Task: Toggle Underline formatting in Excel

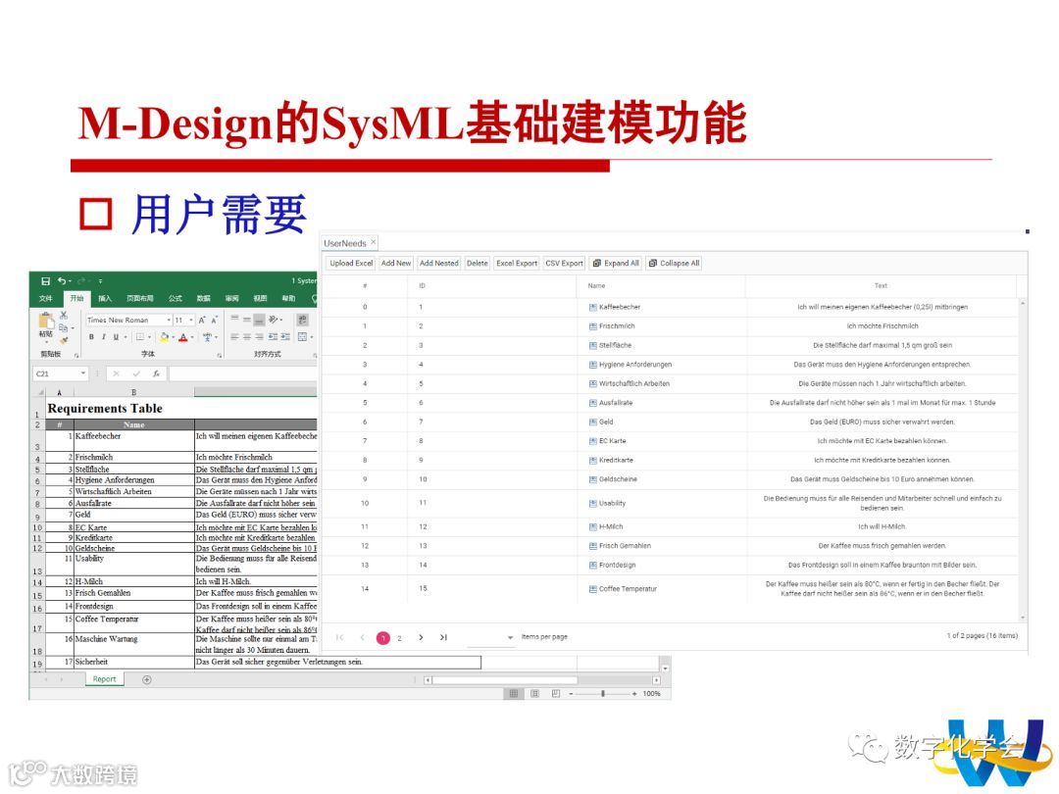Action: [116, 337]
